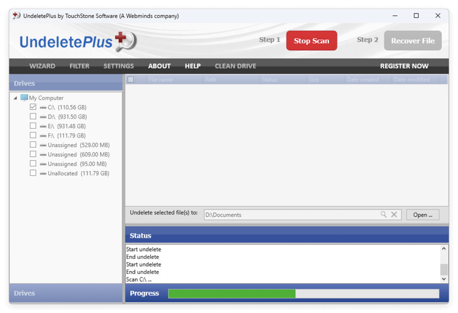458x313 pixels.
Task: Click REGISTER NOW
Action: [x=404, y=66]
